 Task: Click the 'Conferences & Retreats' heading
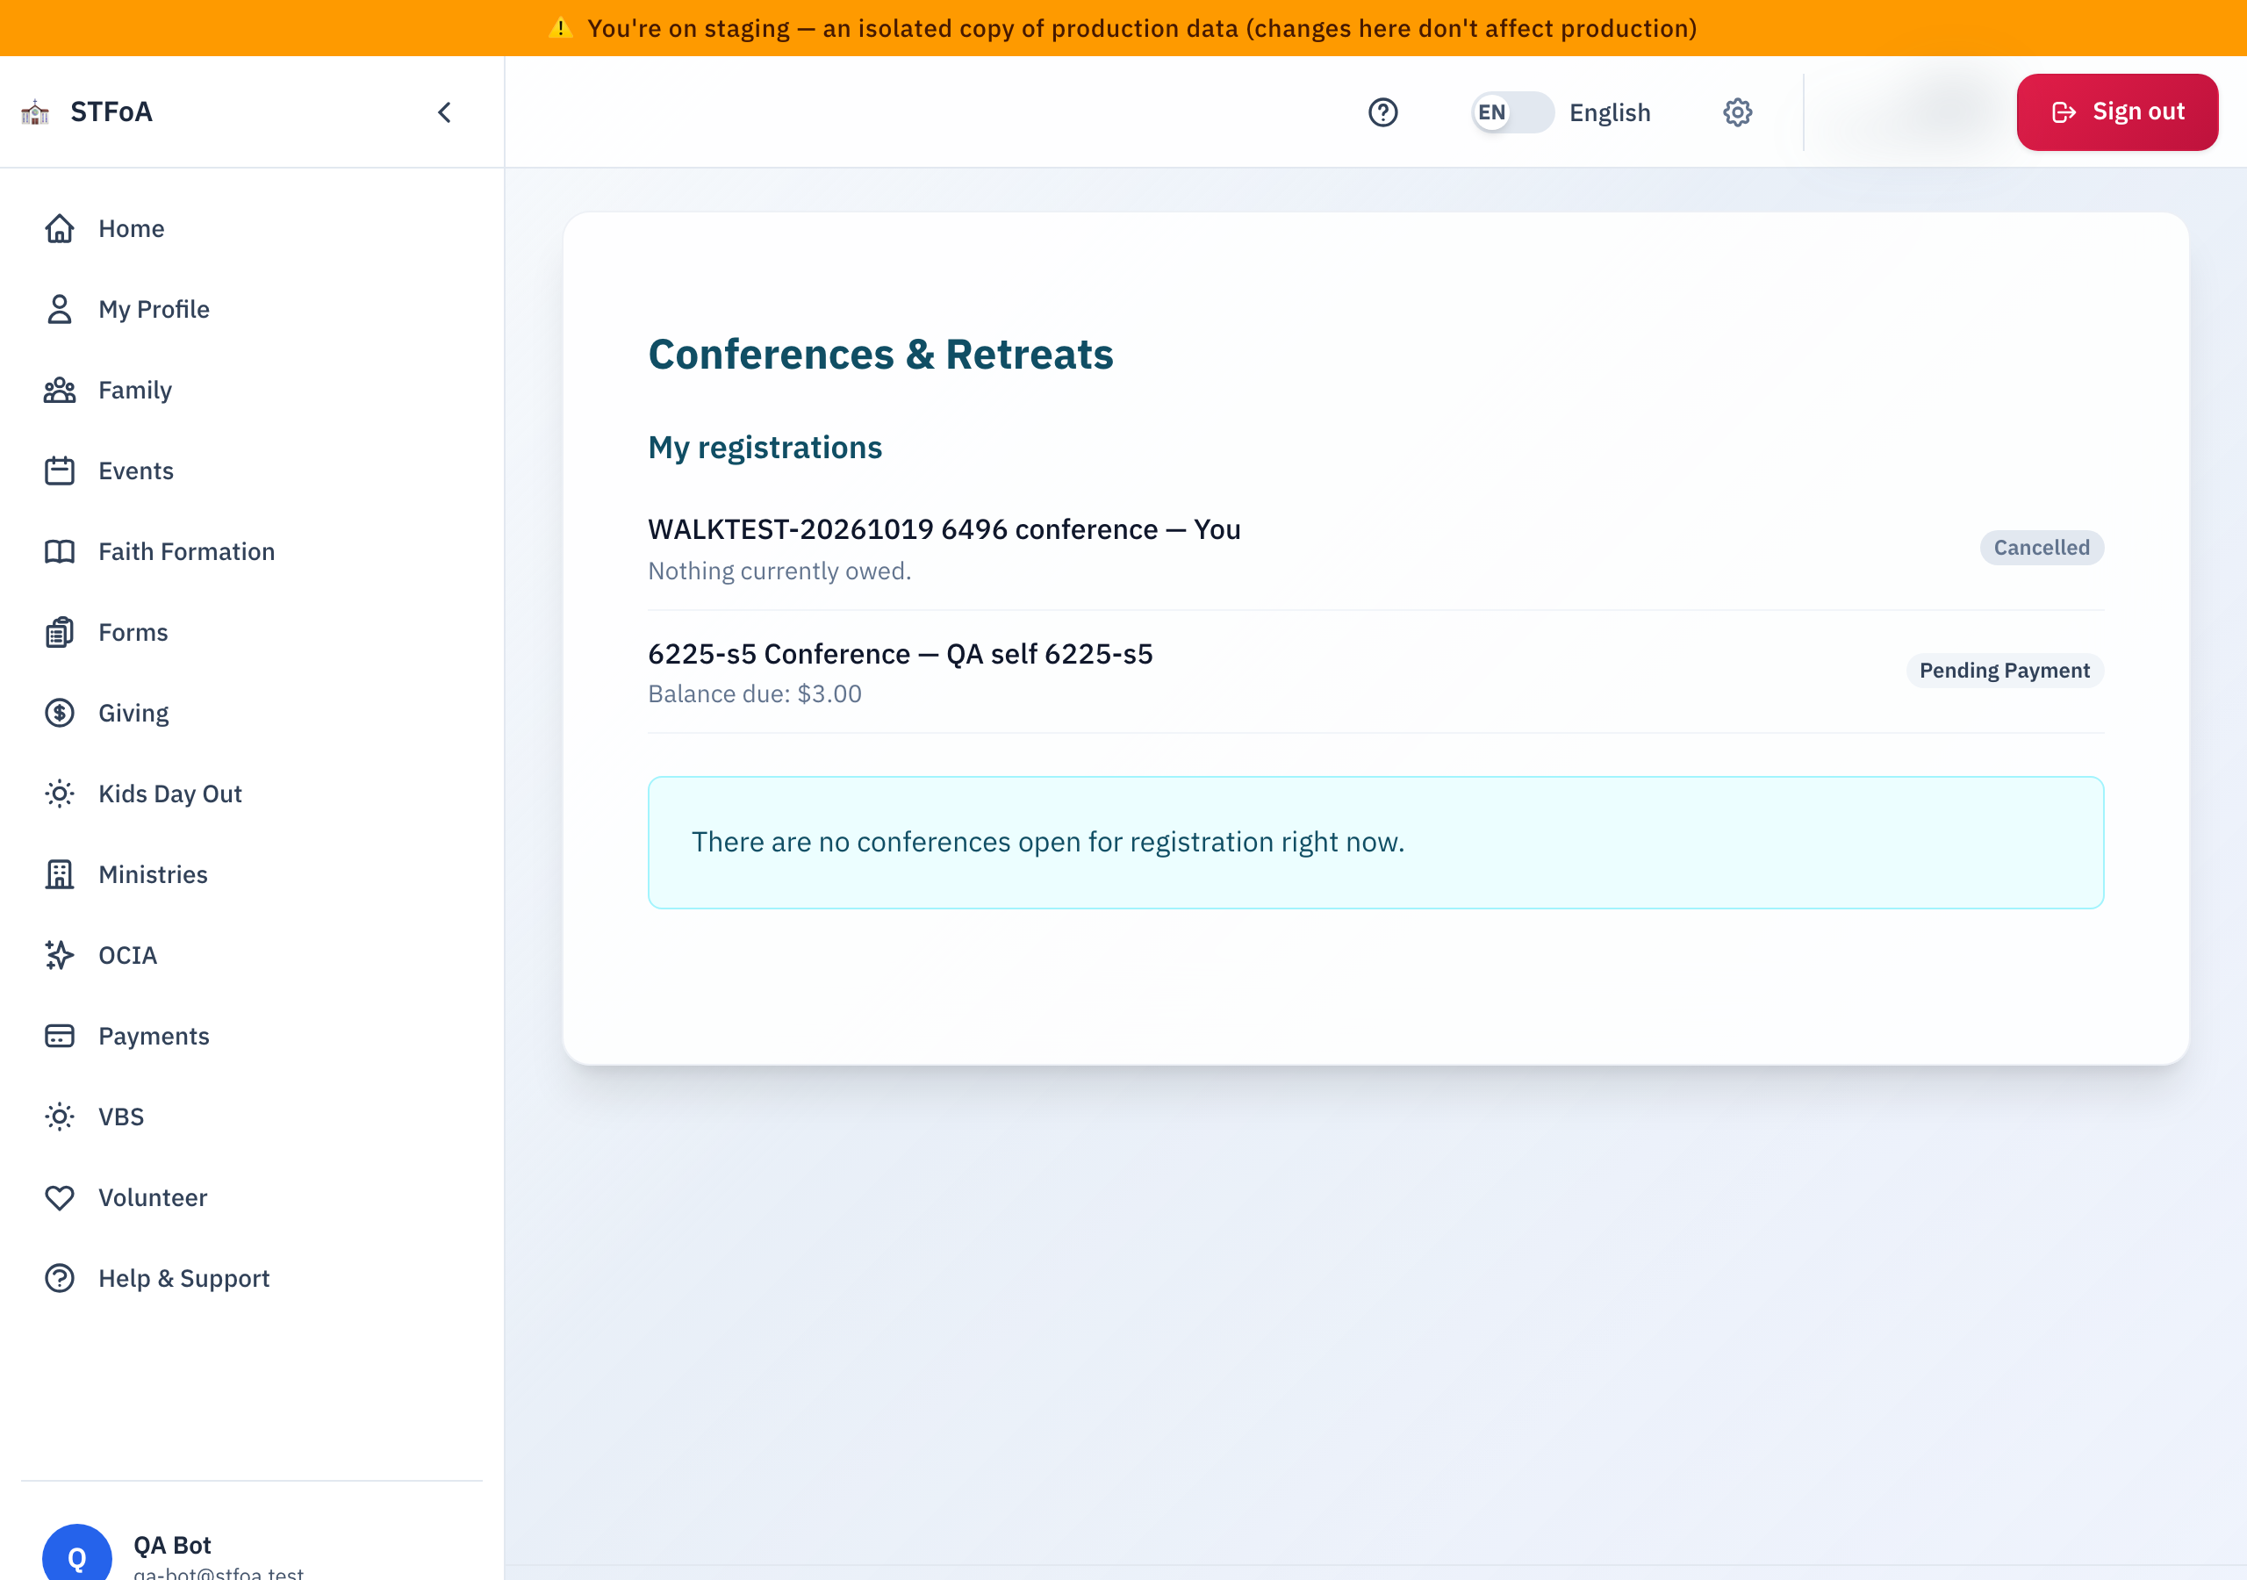[880, 355]
